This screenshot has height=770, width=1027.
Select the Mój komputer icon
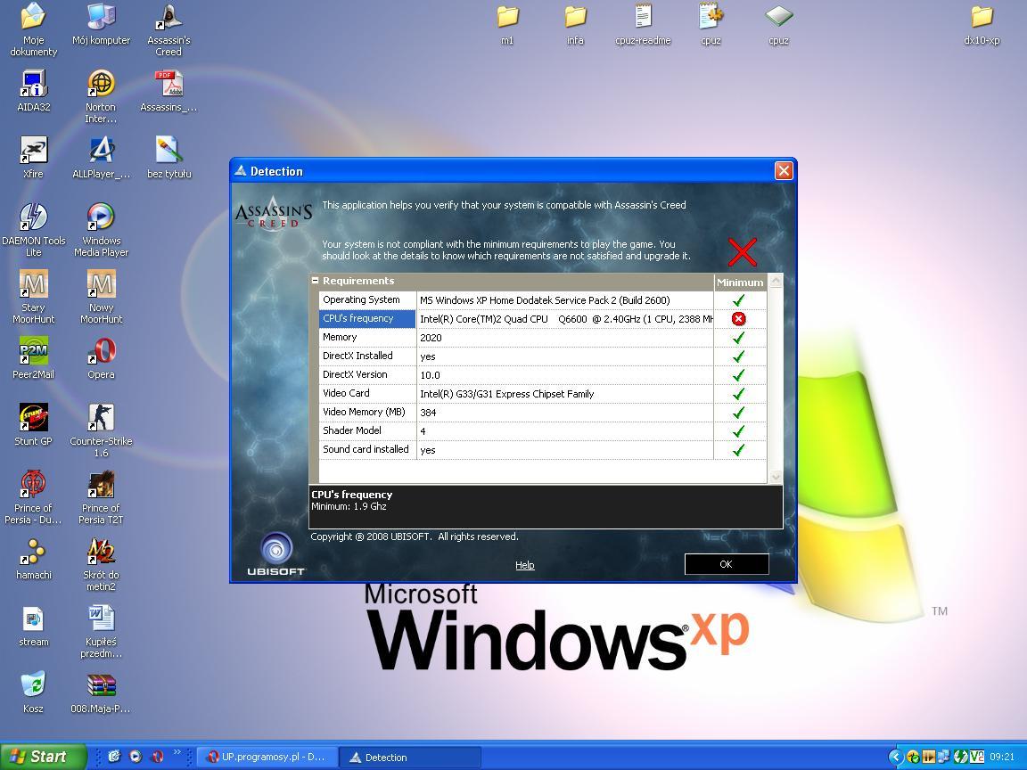tap(101, 24)
